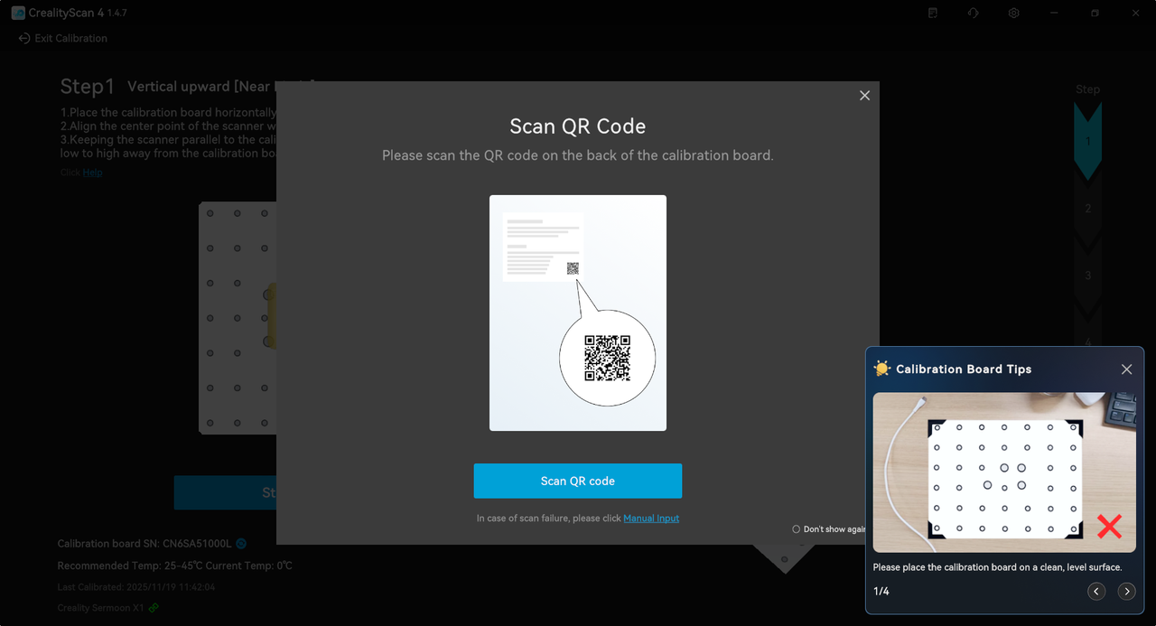The image size is (1156, 626).
Task: Refresh the calibration board SN
Action: coord(241,544)
